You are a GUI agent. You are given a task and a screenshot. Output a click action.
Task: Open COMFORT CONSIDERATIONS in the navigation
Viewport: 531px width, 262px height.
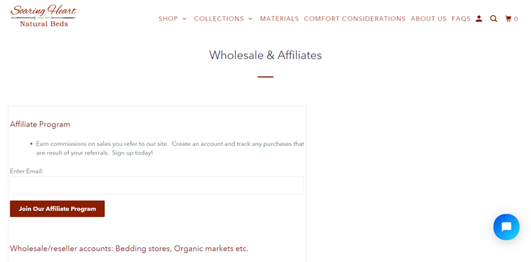pos(354,19)
